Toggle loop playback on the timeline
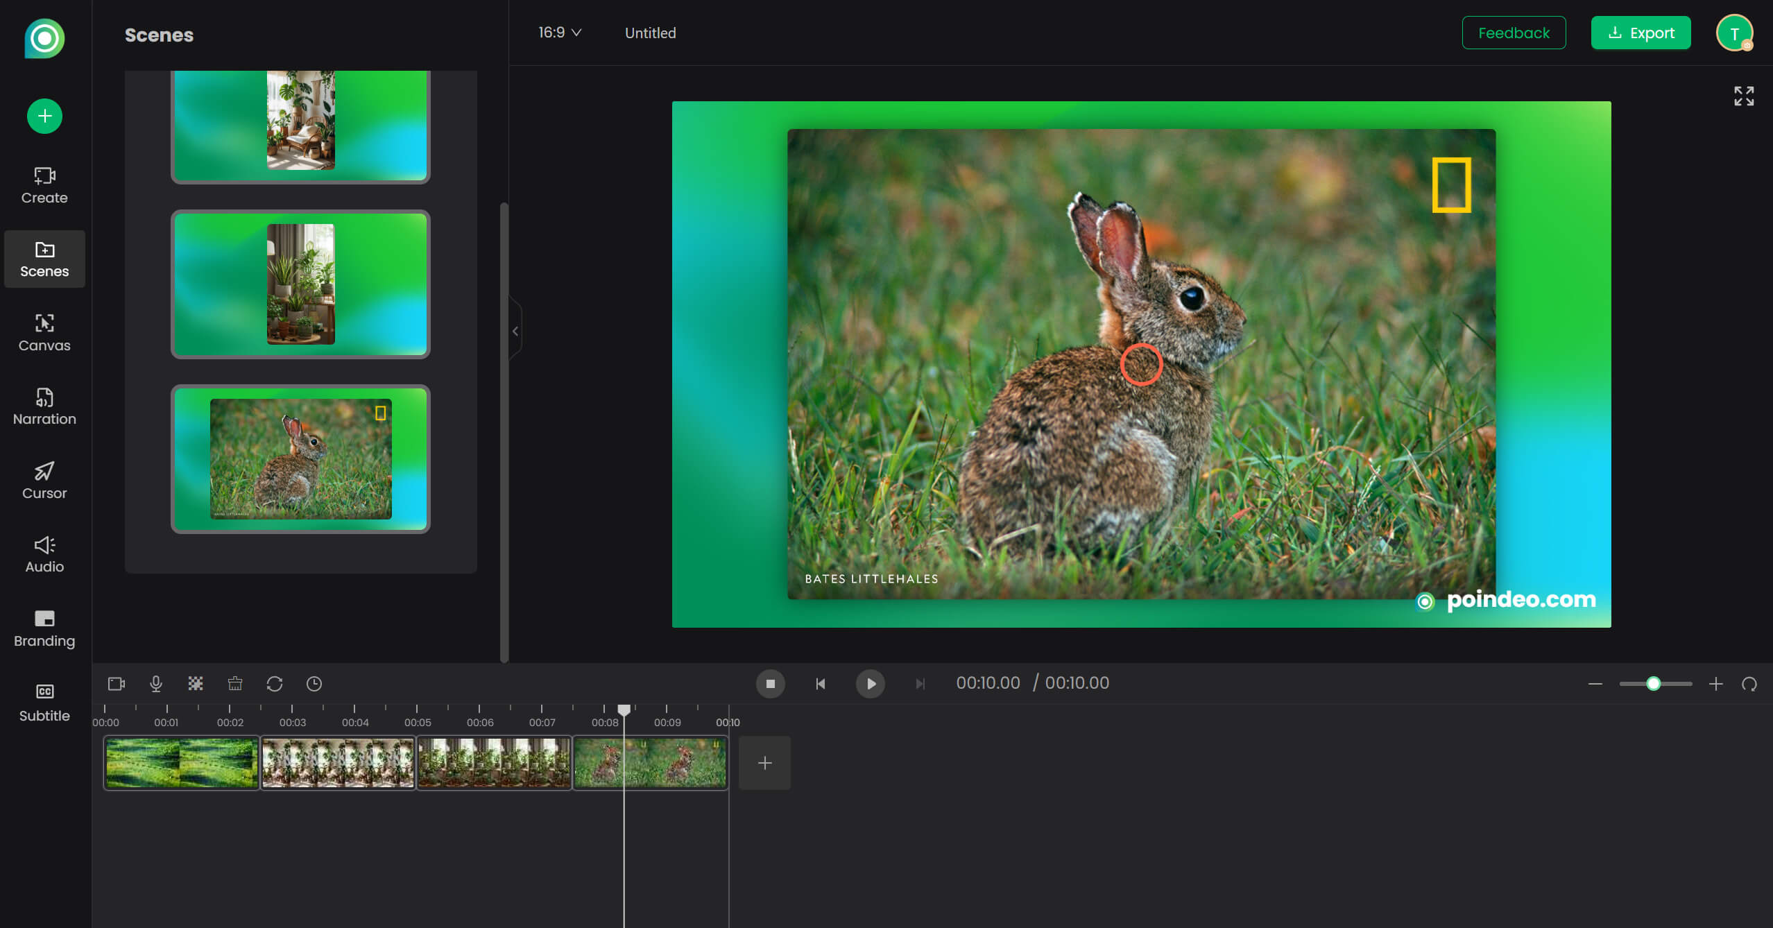This screenshot has height=928, width=1773. (x=1749, y=684)
